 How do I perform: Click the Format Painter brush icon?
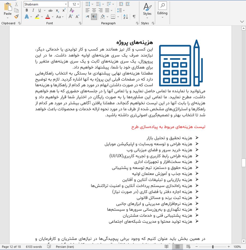click(16, 17)
